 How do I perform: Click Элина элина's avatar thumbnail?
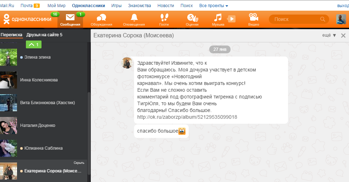(x=9, y=57)
